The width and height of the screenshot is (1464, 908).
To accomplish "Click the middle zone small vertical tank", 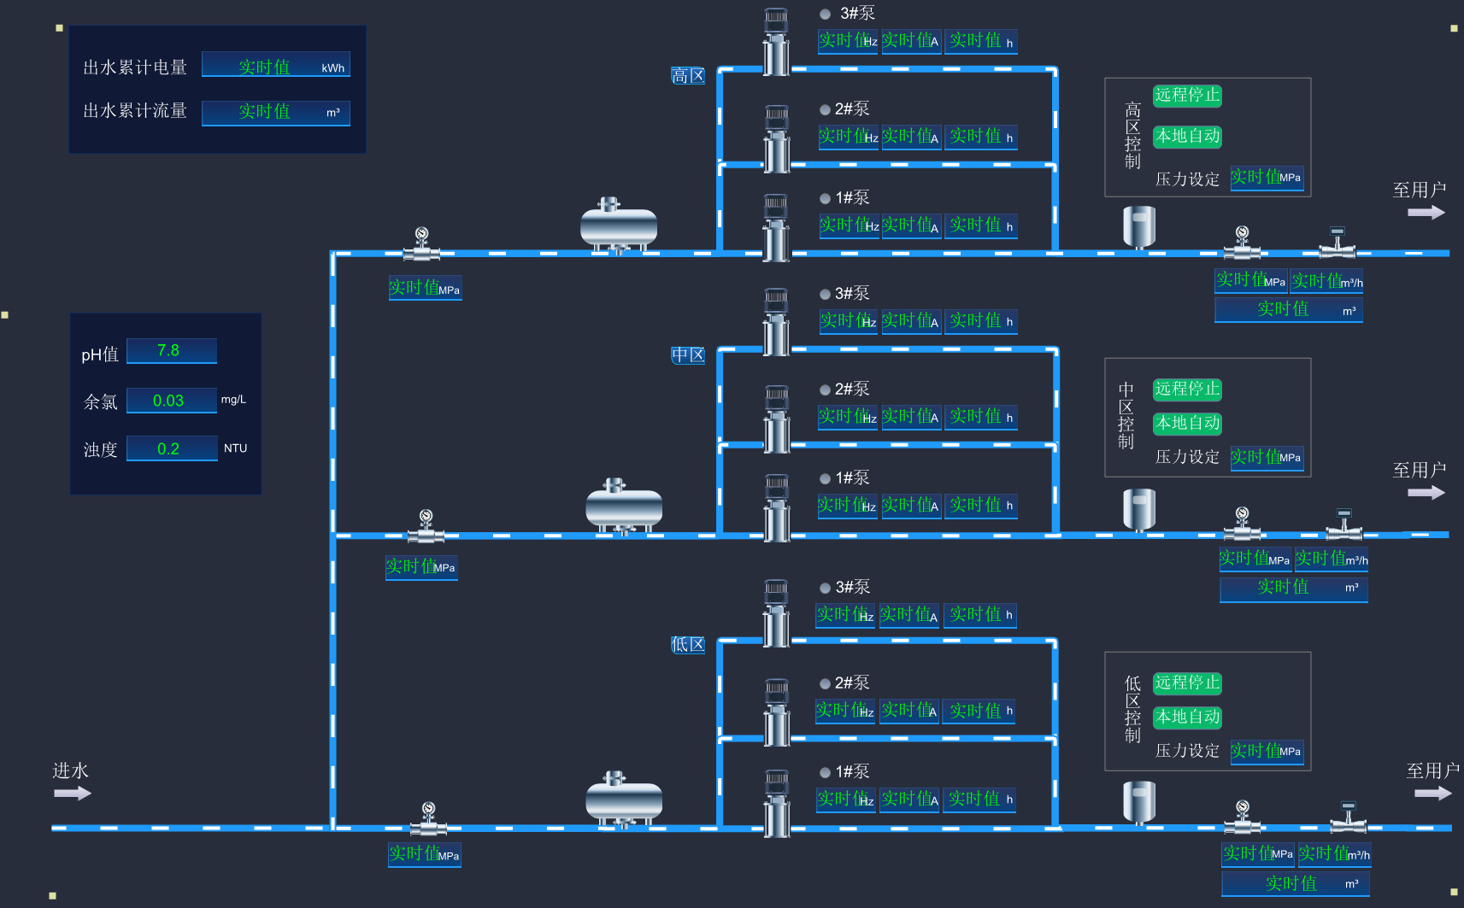I will 1138,509.
